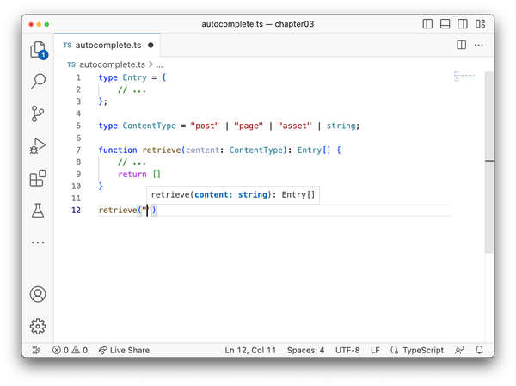Viewport: 516px width, 386px height.
Task: Click autocomplete.ts in the breadcrumb path
Action: (111, 64)
